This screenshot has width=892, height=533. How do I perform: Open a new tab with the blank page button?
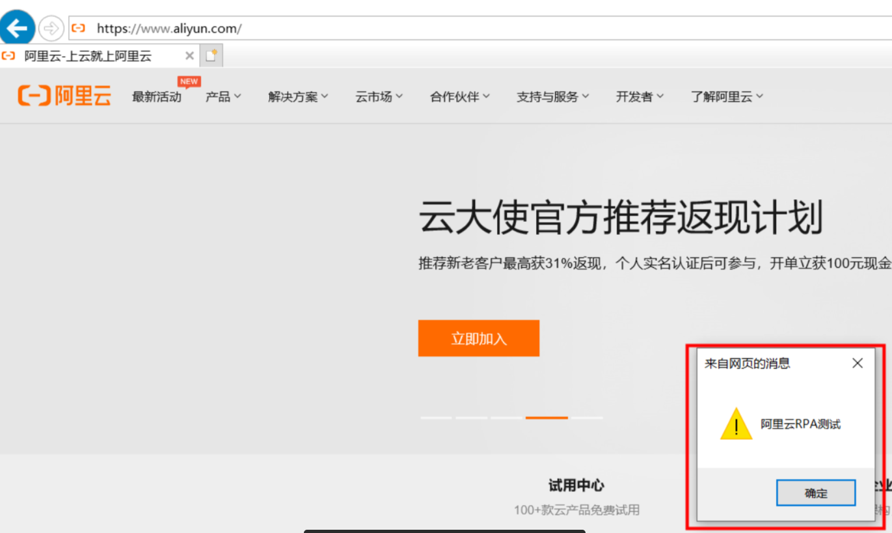211,56
